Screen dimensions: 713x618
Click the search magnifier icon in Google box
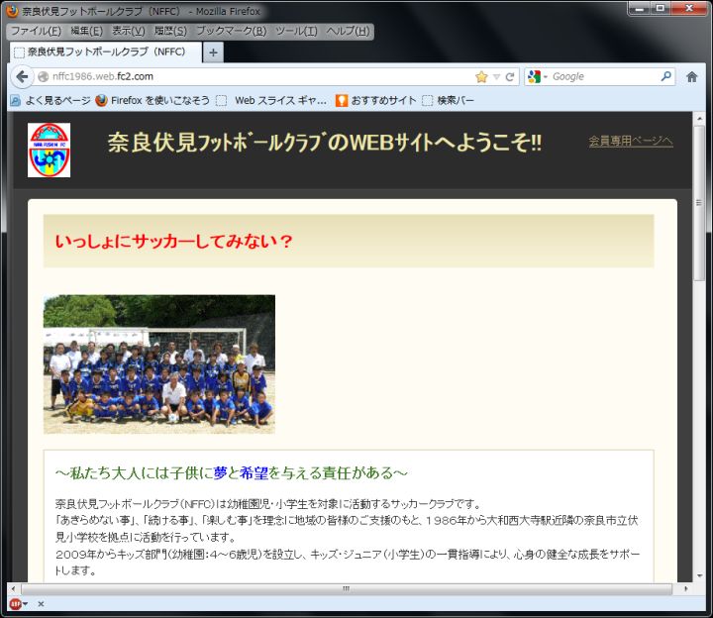[x=666, y=76]
